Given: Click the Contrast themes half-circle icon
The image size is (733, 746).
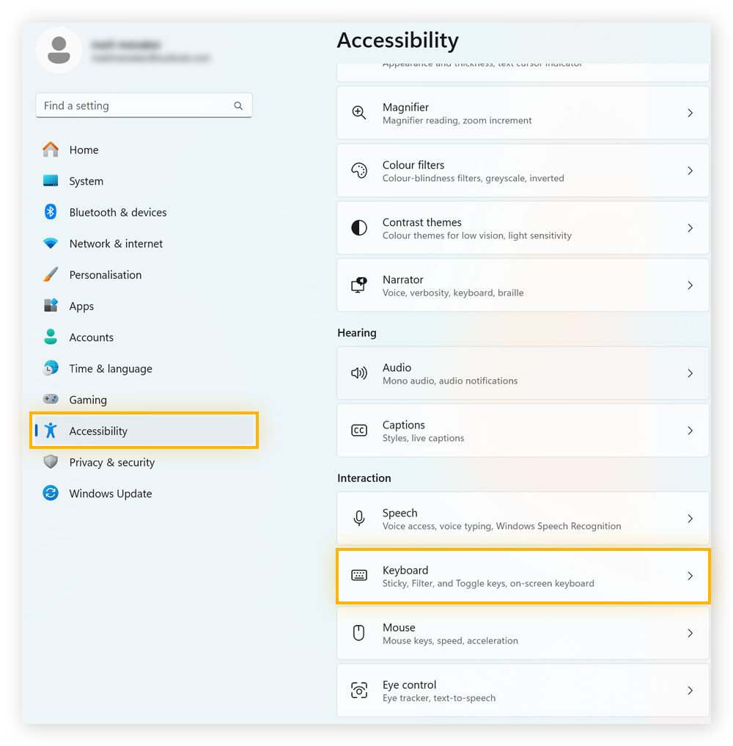Looking at the screenshot, I should 358,227.
